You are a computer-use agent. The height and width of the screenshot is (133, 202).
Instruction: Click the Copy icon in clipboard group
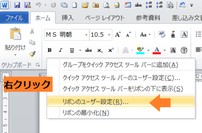coord(32,42)
